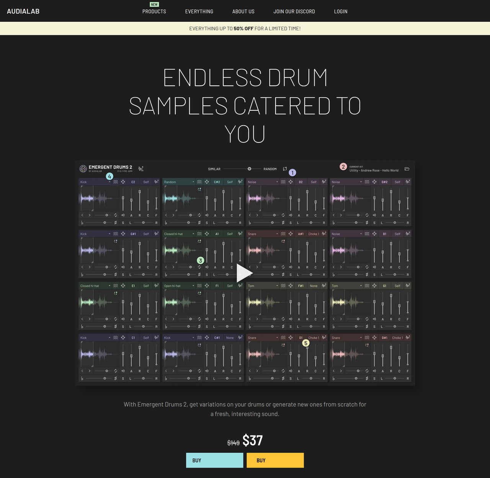
Task: Click the waveform display of the C2 Kick pad
Action: click(x=99, y=198)
